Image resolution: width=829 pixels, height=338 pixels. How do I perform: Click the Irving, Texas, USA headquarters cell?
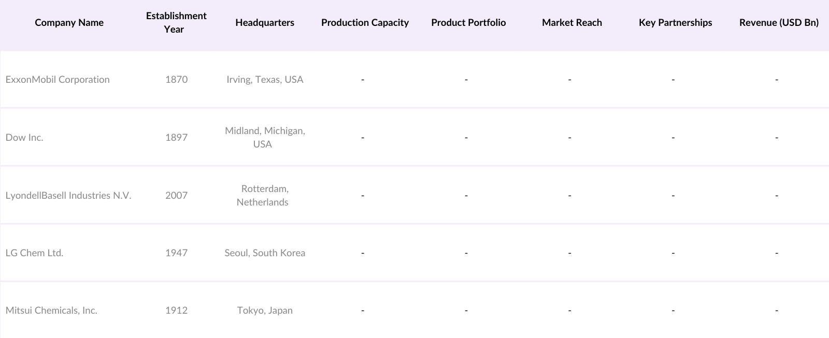tap(265, 80)
